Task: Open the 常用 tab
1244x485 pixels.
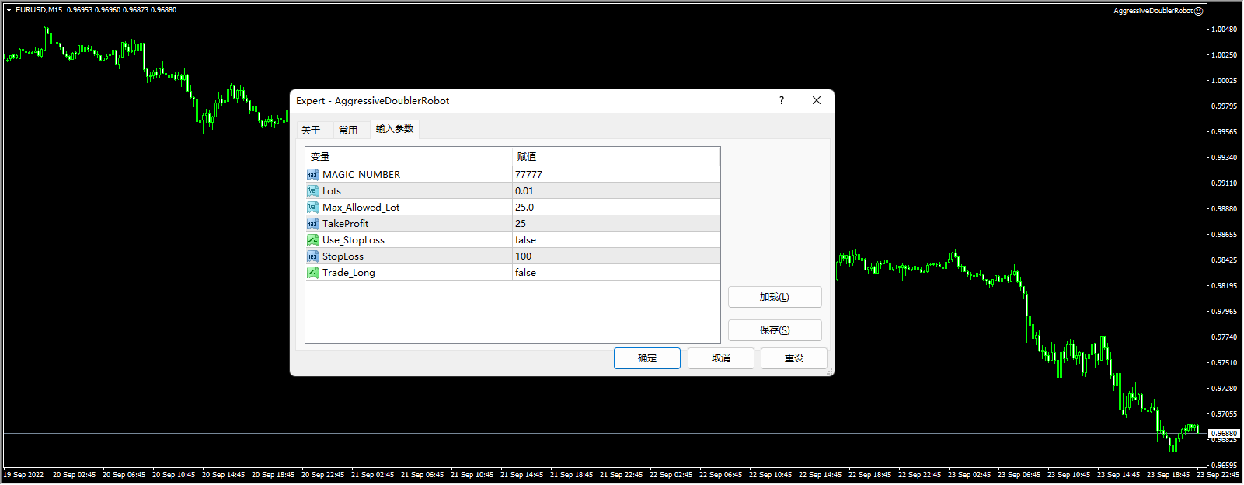Action: click(x=348, y=130)
